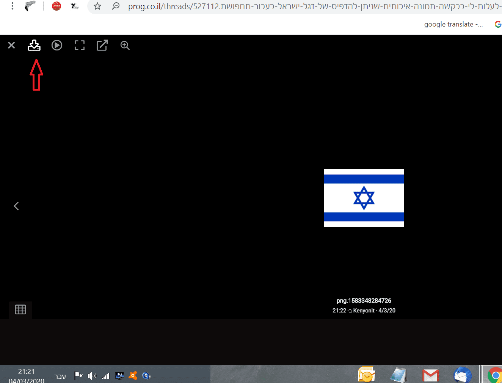This screenshot has height=383, width=502.
Task: Open Gmail from the taskbar
Action: pyautogui.click(x=430, y=375)
